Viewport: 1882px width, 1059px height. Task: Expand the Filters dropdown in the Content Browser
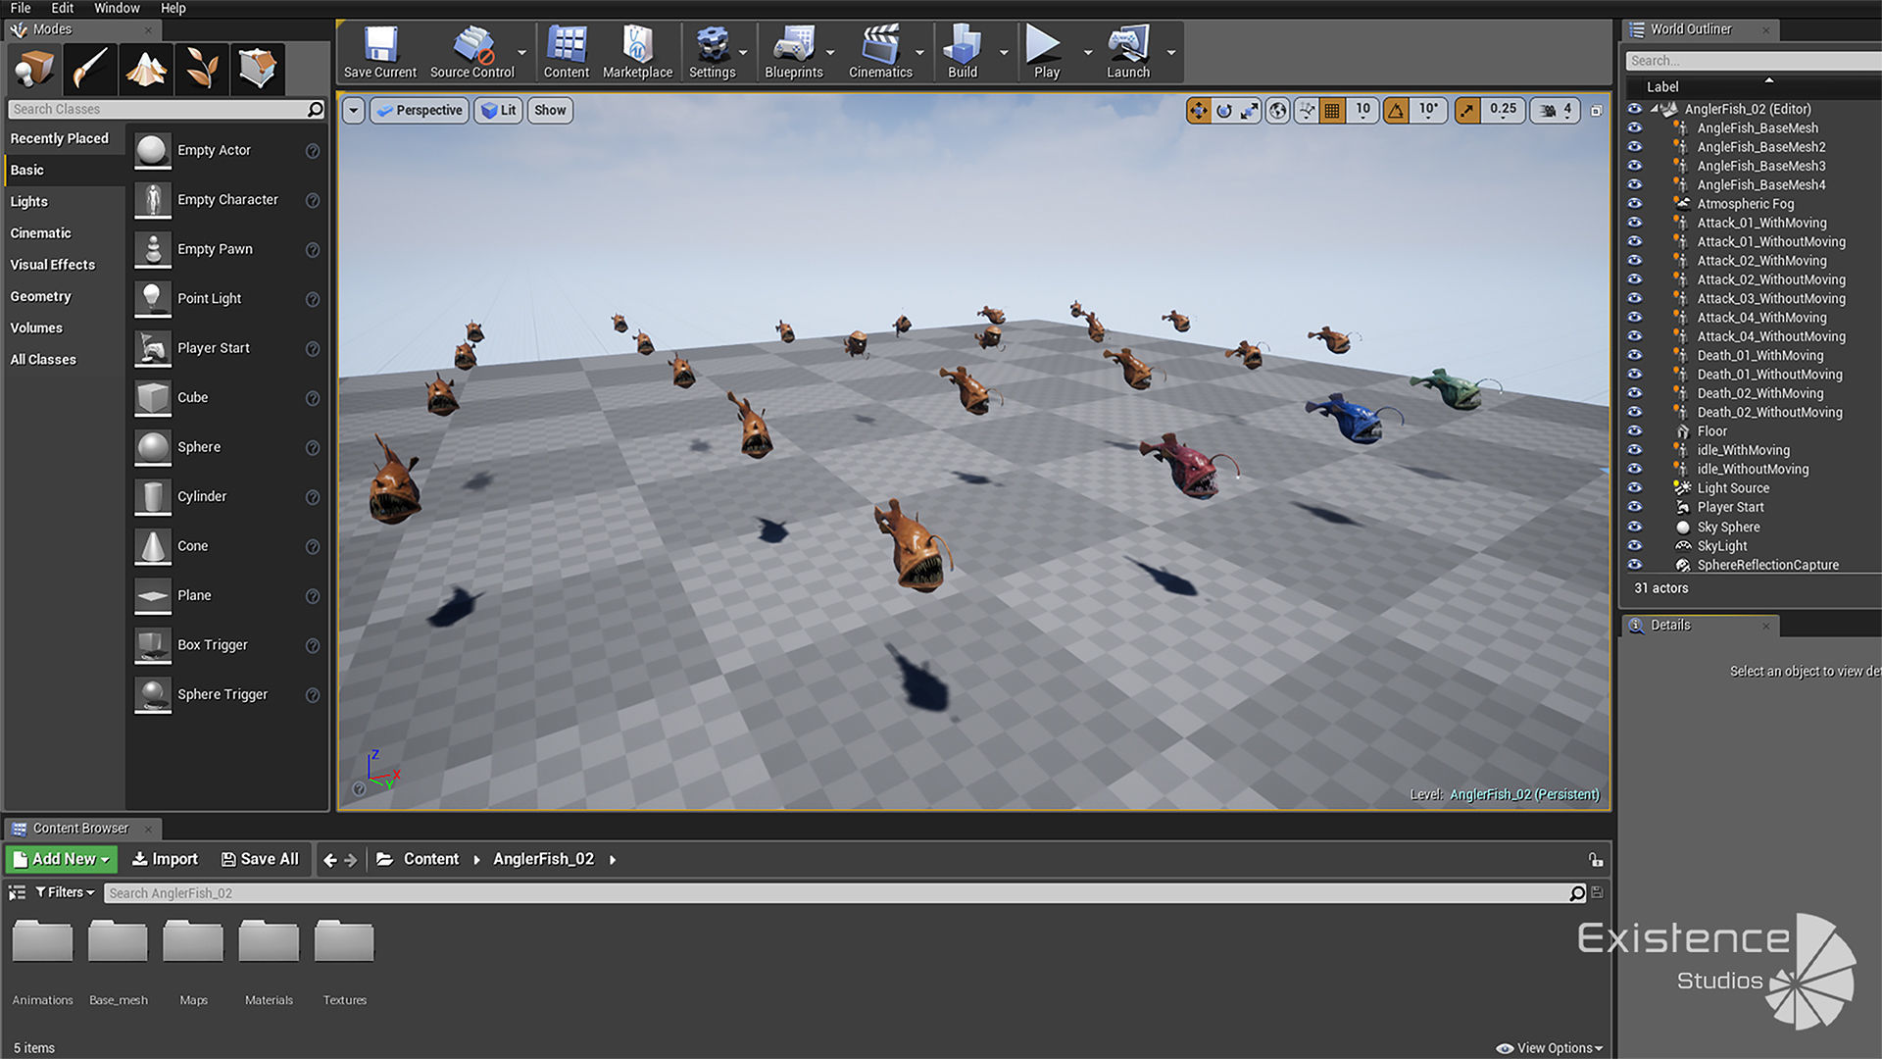65,892
